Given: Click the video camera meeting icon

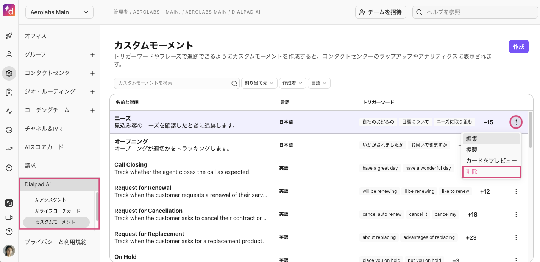Looking at the screenshot, I should tap(9, 217).
